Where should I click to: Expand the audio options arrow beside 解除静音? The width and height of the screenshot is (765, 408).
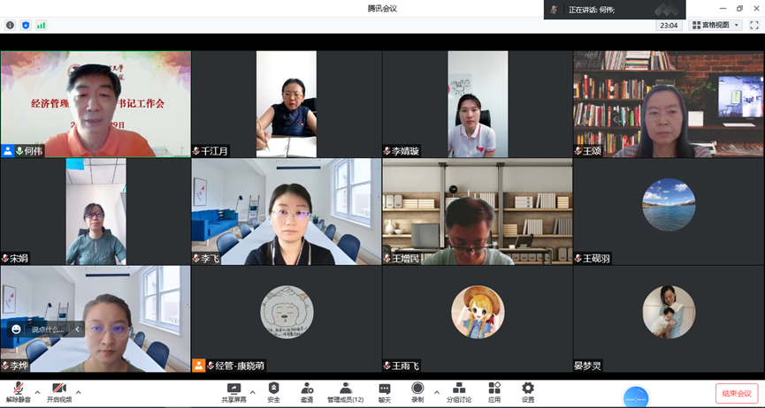coord(37,392)
